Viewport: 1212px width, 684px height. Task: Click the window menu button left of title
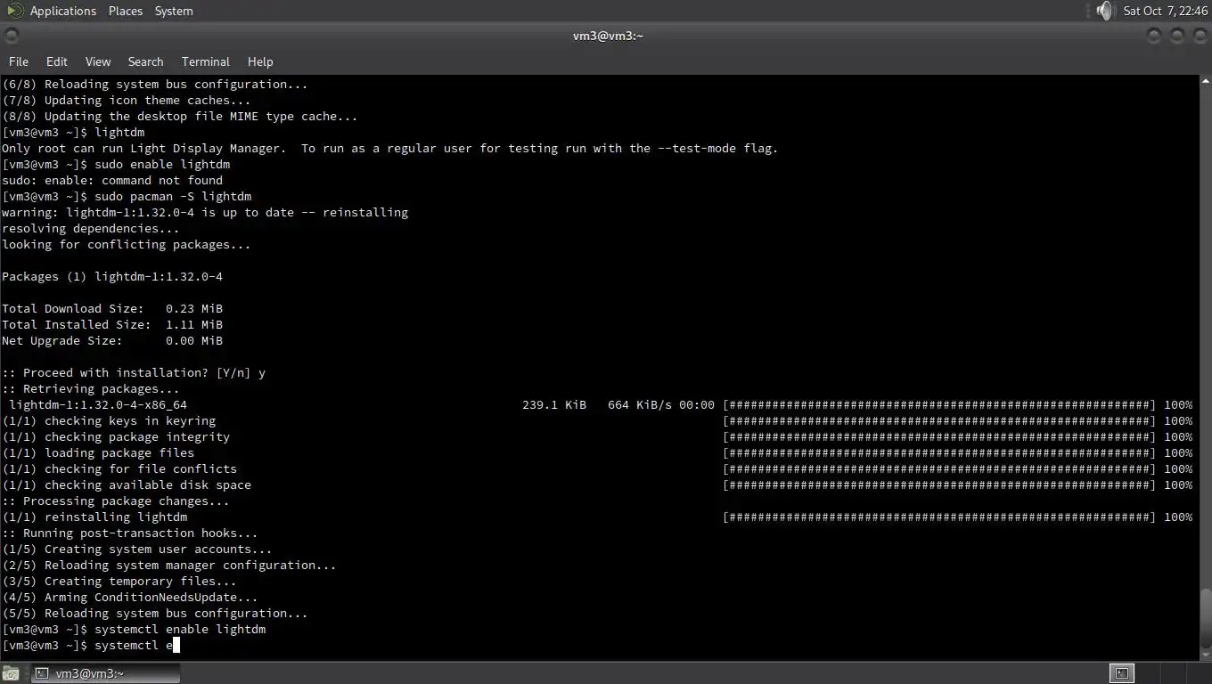pos(12,36)
